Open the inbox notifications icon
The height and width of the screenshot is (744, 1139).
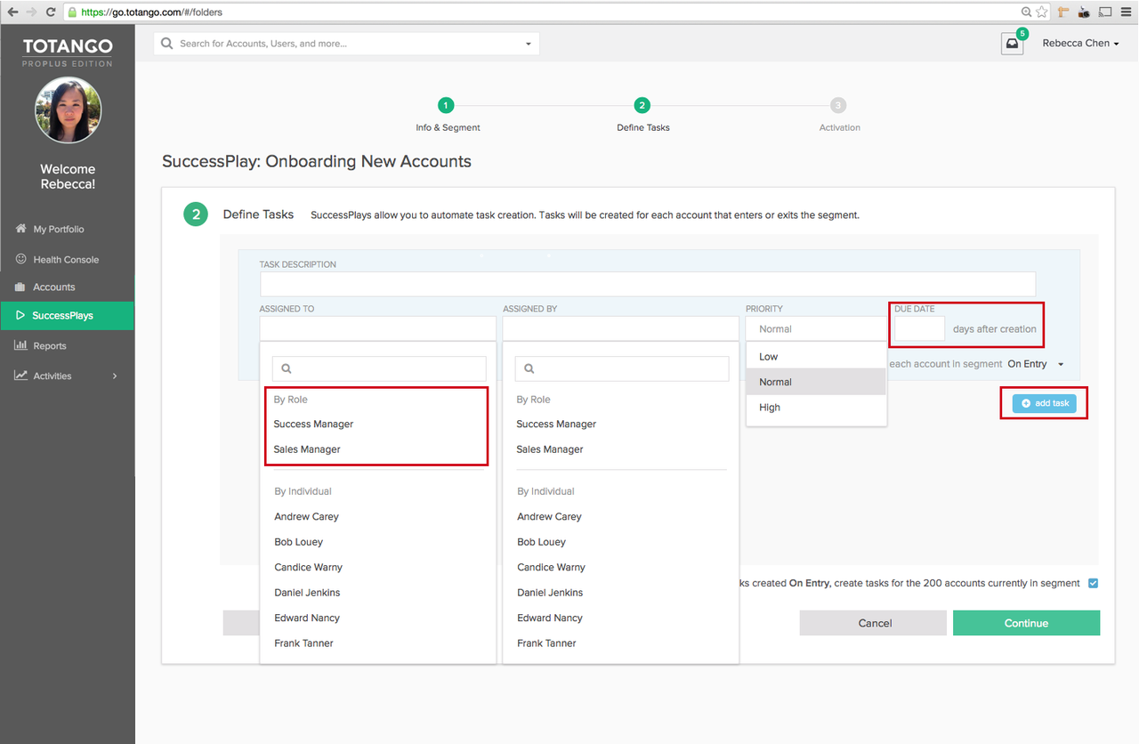(x=1013, y=44)
